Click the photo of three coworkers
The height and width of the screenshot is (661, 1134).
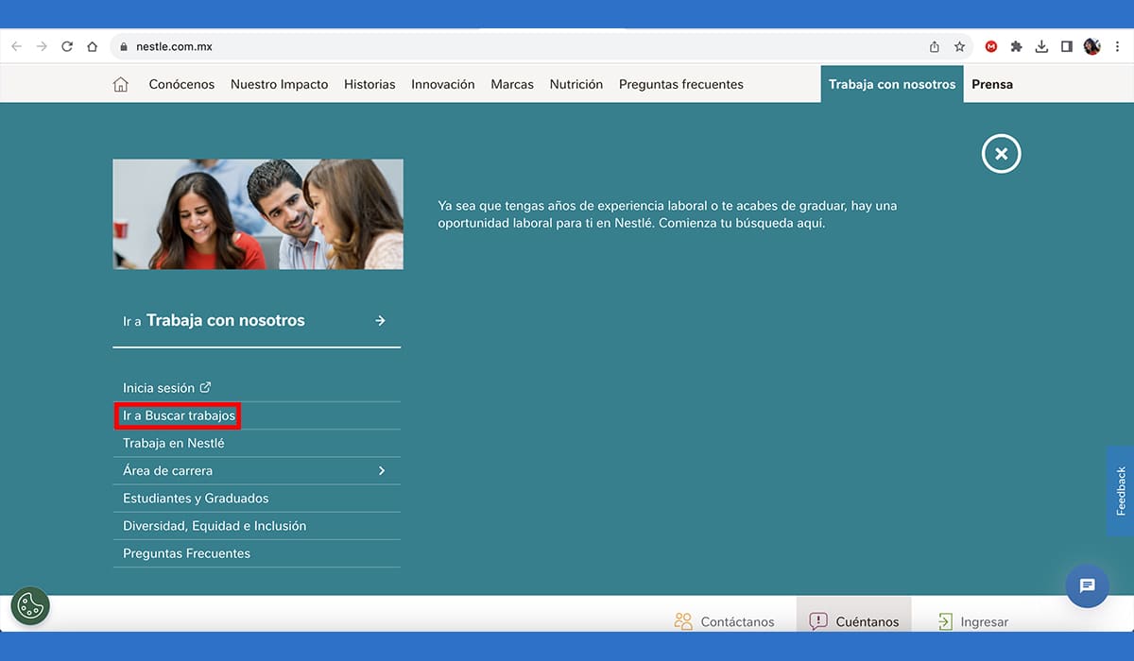(258, 214)
